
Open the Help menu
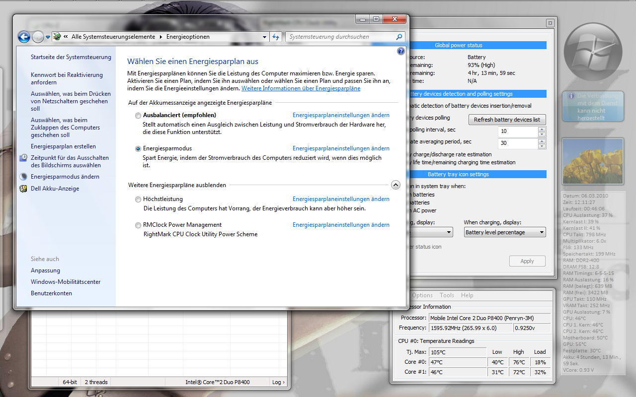[467, 295]
